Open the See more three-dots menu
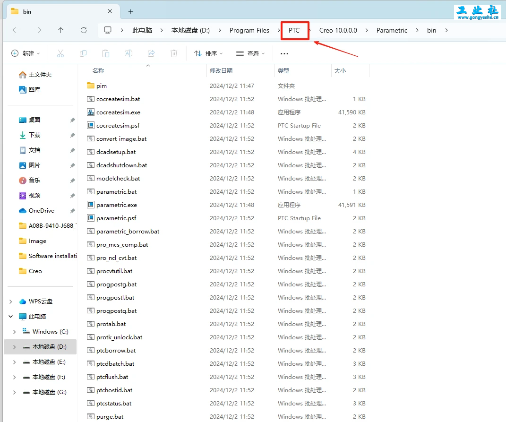The width and height of the screenshot is (506, 422). [284, 53]
